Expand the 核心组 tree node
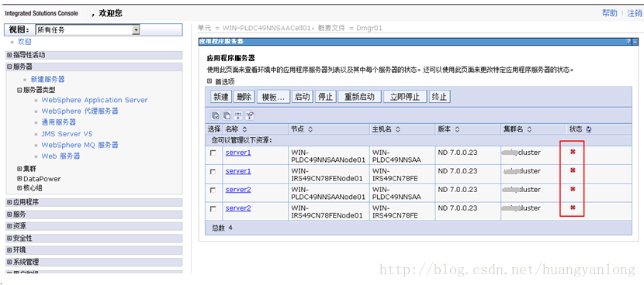 coord(19,188)
